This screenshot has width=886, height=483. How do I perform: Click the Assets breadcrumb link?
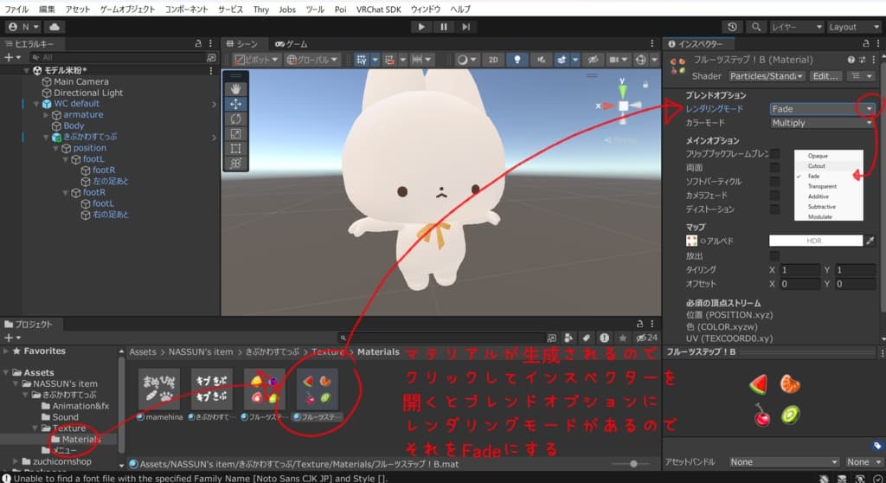click(x=143, y=351)
